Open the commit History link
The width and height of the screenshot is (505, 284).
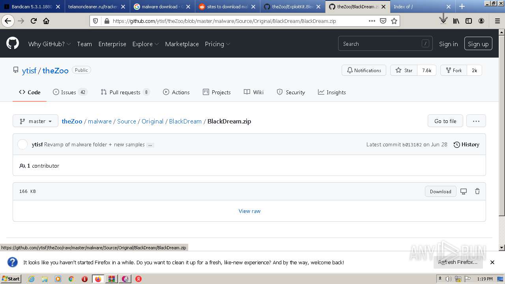point(466,144)
